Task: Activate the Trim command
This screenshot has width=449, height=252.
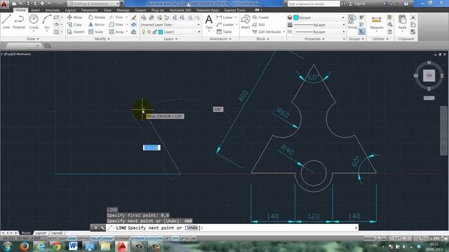Action: pyautogui.click(x=116, y=17)
